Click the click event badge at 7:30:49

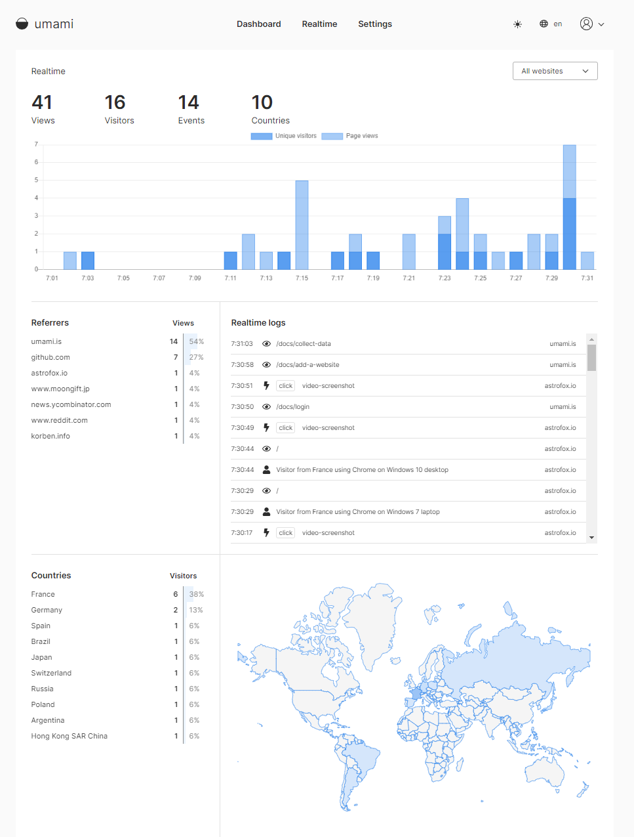pos(285,427)
